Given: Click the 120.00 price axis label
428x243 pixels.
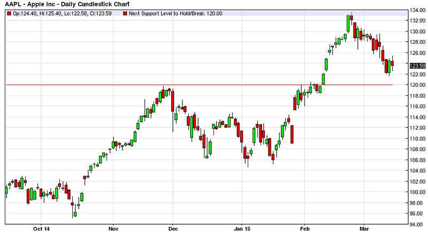Looking at the screenshot, I should (417, 85).
